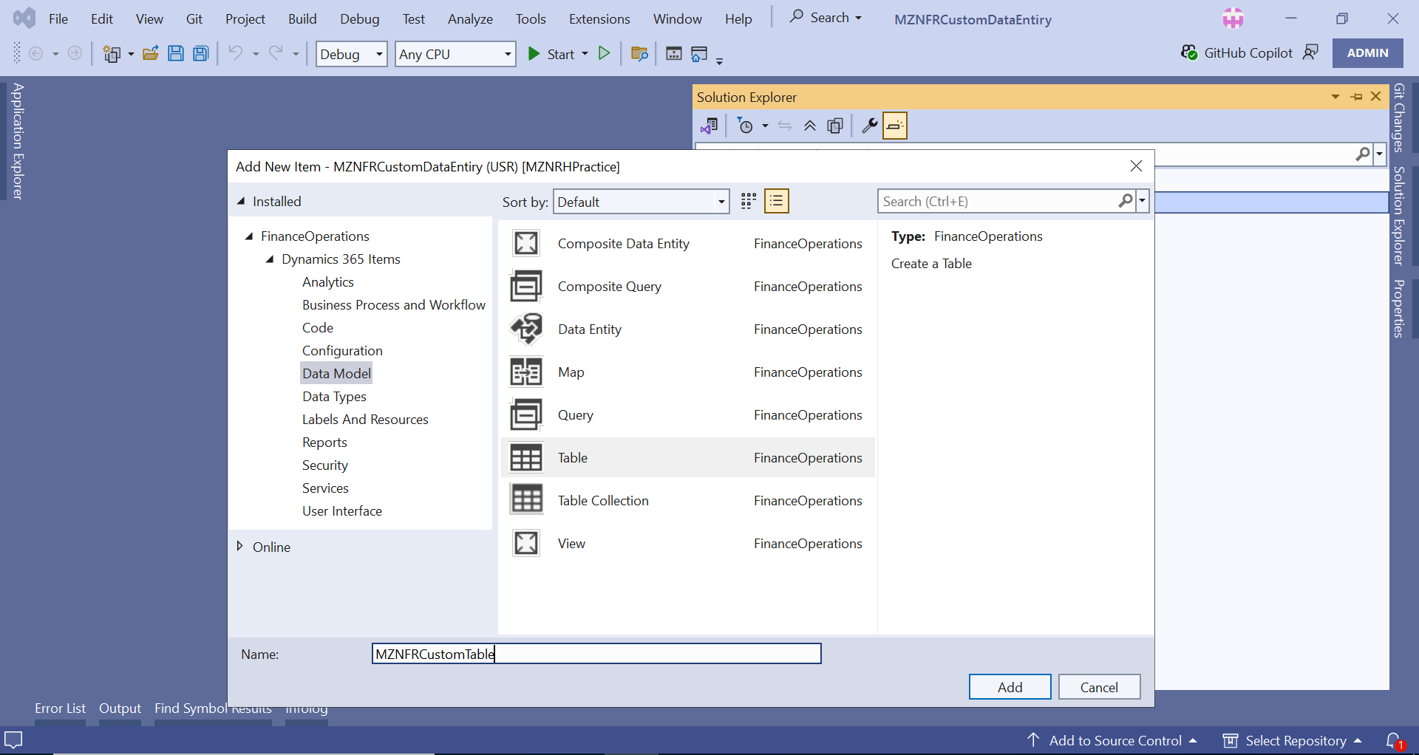Click Show All Files icon in Solution Explorer

(835, 126)
